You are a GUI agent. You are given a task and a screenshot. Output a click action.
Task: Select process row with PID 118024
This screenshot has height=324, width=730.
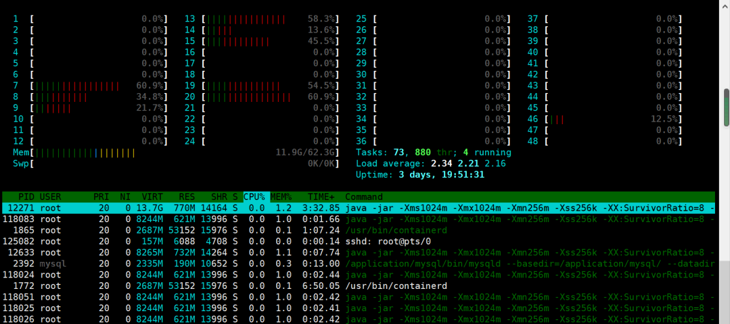359,275
